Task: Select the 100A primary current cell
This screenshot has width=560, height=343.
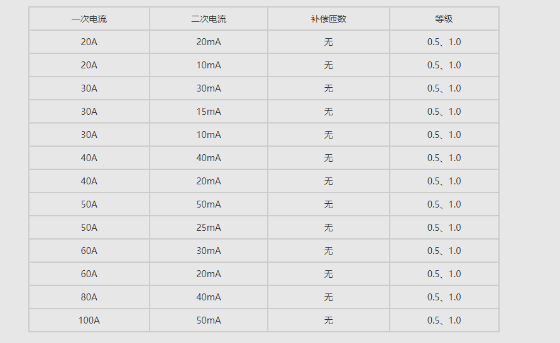Action: pyautogui.click(x=89, y=320)
